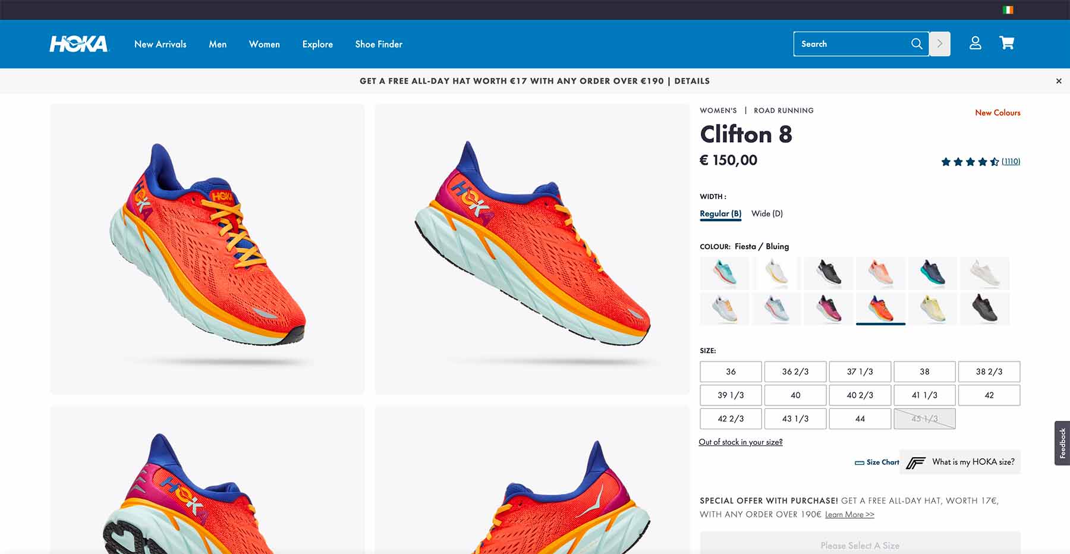Open the user account icon
This screenshot has height=554, width=1070.
point(975,43)
